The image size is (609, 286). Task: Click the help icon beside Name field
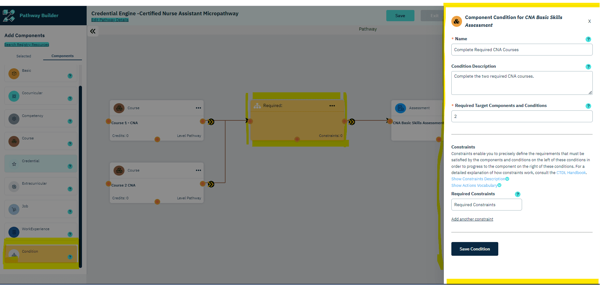tap(588, 39)
